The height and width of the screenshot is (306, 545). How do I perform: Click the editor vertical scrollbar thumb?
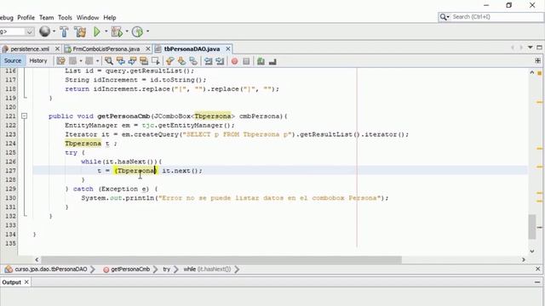[531, 227]
